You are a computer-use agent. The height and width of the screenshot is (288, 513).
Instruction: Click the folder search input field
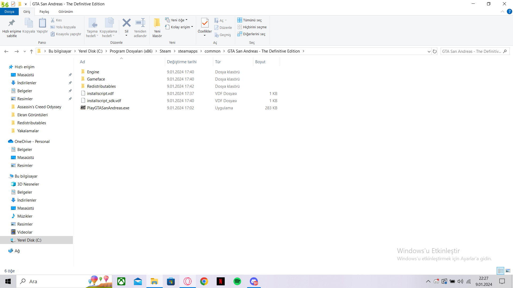point(471,51)
